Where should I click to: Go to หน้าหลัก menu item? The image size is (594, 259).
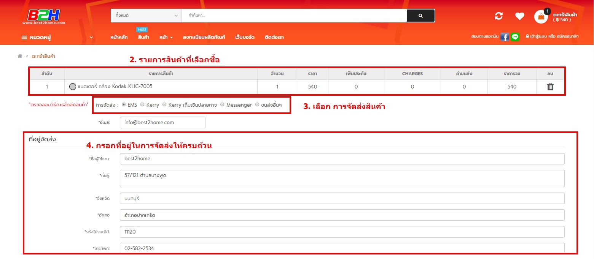pos(119,37)
